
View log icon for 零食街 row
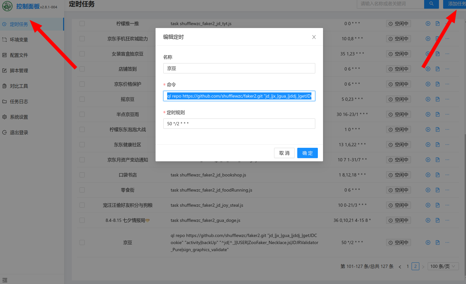point(438,190)
